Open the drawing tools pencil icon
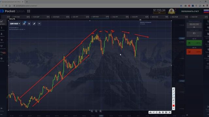 [x=34, y=24]
